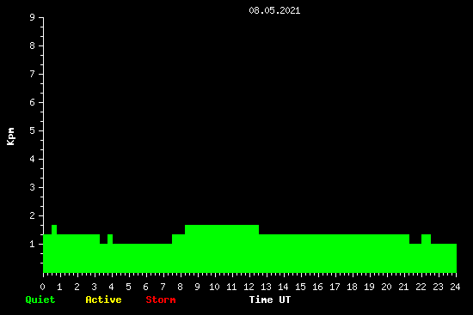The image size is (473, 315).
Task: Click the 21 label on time axis
Action: pyautogui.click(x=403, y=287)
